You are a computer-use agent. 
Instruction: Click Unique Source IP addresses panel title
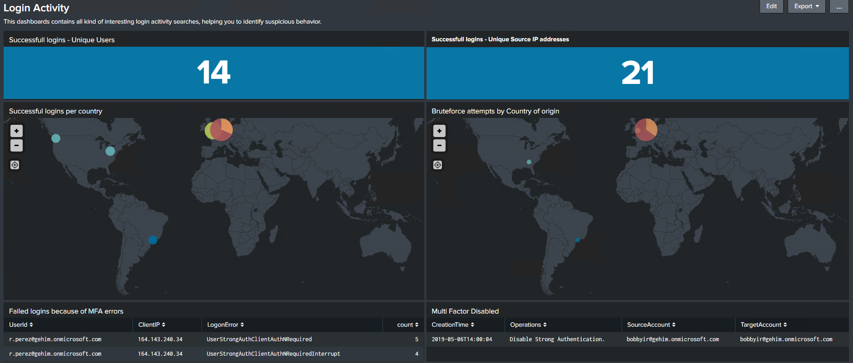tap(500, 39)
